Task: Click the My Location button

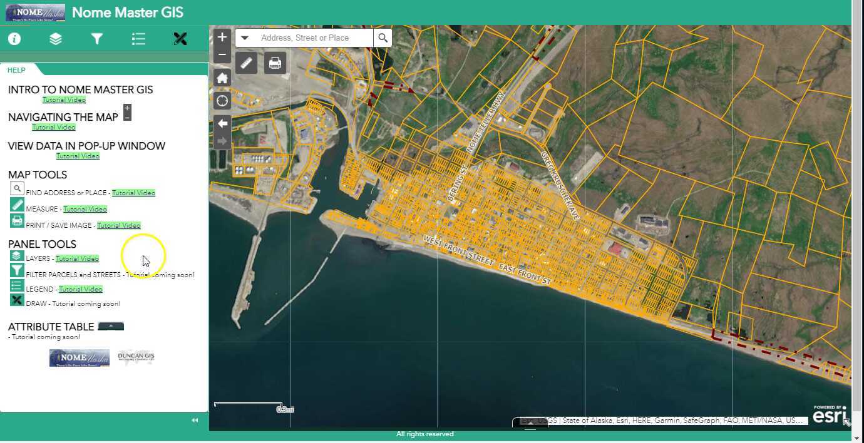Action: (222, 101)
